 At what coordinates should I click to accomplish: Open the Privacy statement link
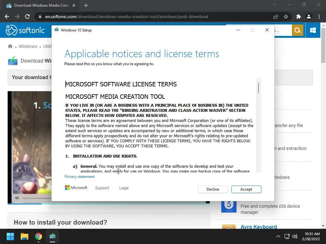click(x=79, y=177)
